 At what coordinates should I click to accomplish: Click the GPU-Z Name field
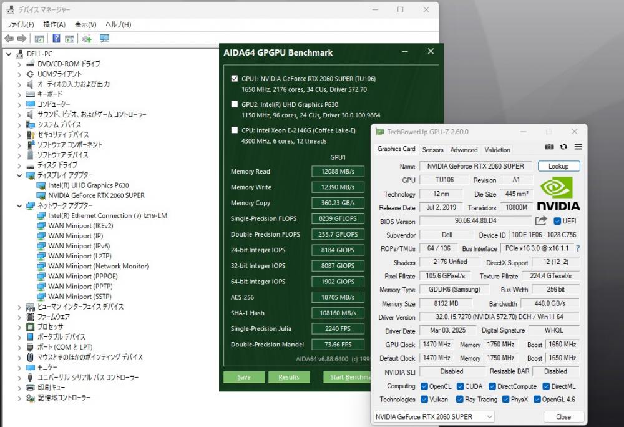pos(475,166)
